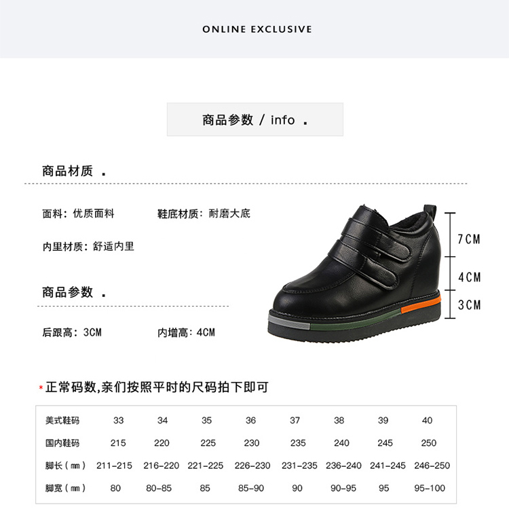Click the ONLINE EXCLUSIVE header text
This screenshot has width=509, height=526.
click(257, 29)
